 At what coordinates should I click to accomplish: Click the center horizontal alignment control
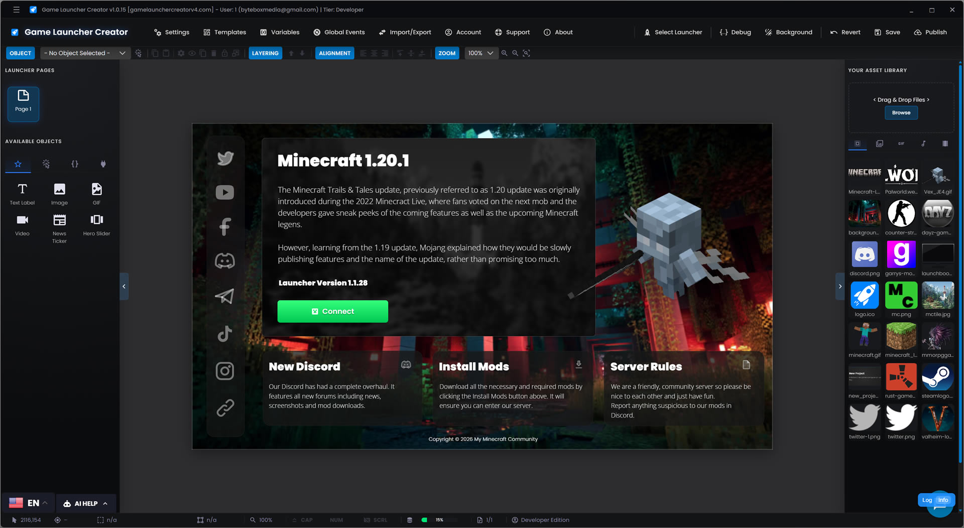pyautogui.click(x=374, y=53)
